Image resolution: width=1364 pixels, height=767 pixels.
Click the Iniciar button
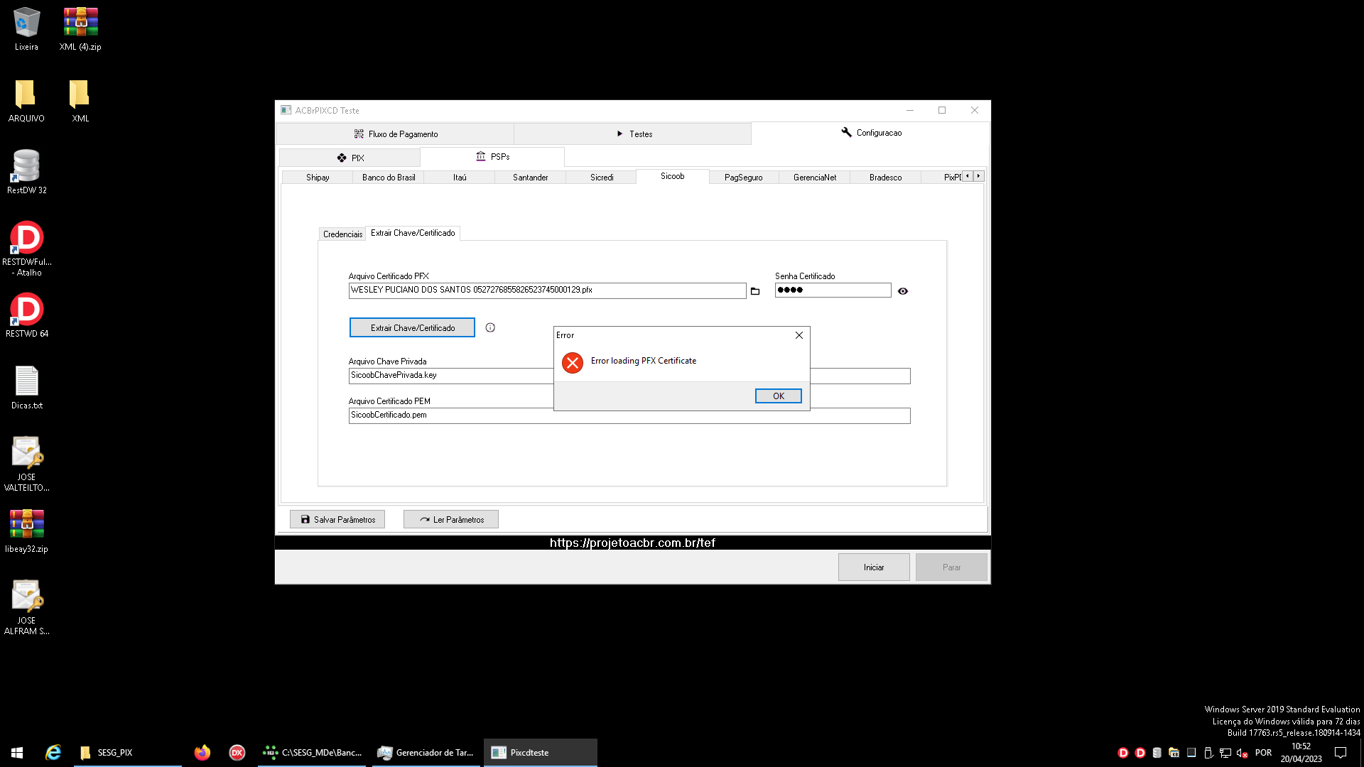[874, 567]
